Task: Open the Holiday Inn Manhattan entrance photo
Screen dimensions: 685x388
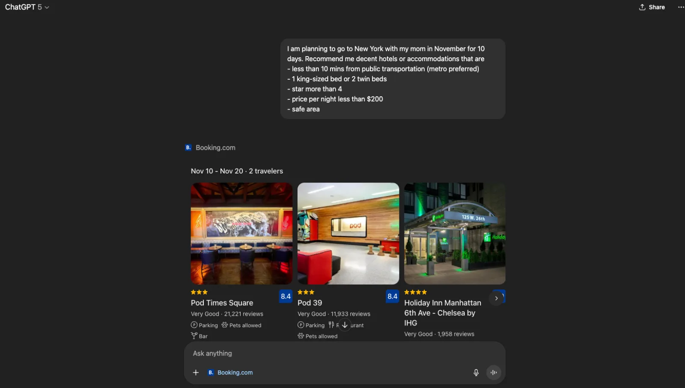Action: point(455,233)
